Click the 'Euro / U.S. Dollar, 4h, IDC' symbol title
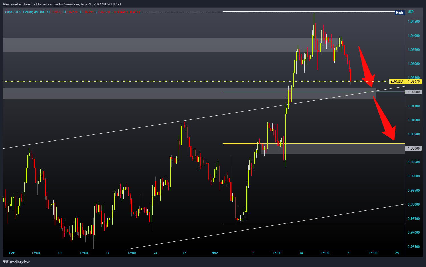Image resolution: width=426 pixels, height=267 pixels. pyautogui.click(x=25, y=12)
